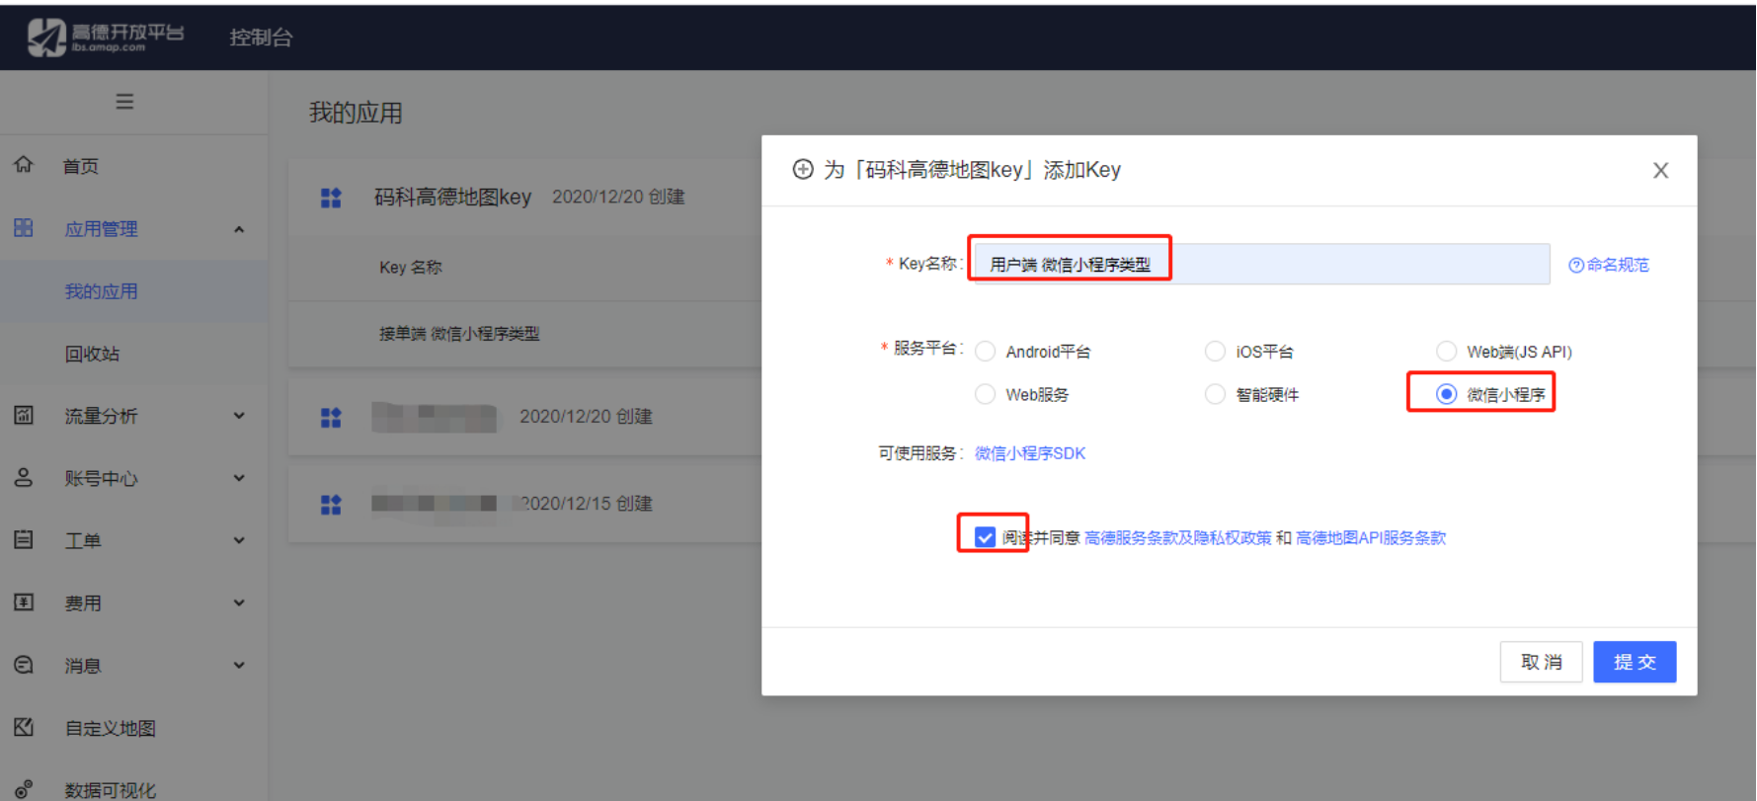The height and width of the screenshot is (801, 1757).
Task: Click 控制台 in the top bar
Action: [261, 37]
